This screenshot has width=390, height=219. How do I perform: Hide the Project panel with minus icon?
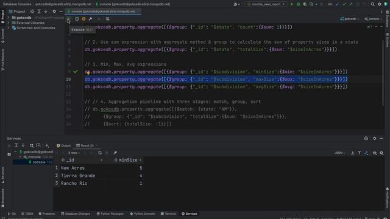(x=61, y=12)
